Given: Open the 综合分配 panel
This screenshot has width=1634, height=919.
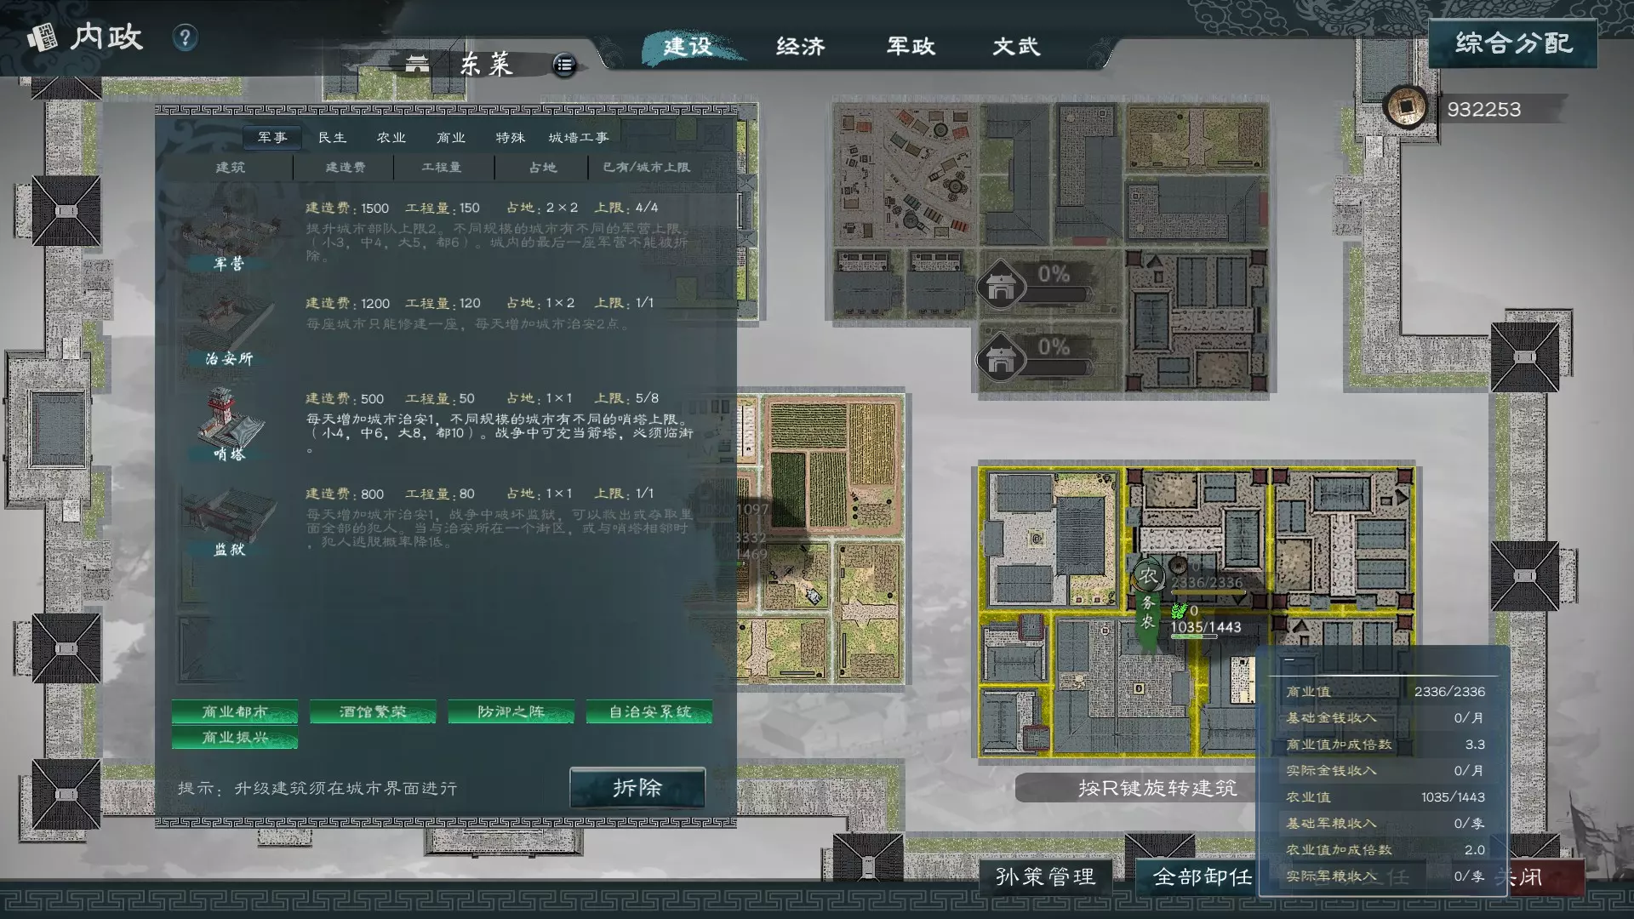Looking at the screenshot, I should click(x=1512, y=43).
